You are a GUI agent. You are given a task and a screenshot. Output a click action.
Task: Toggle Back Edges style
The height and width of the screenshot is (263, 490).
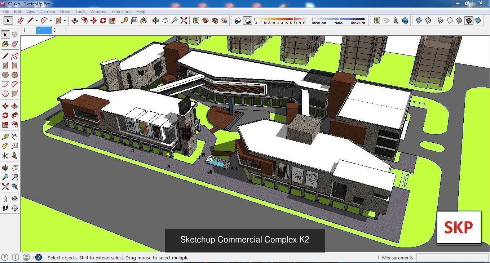[428, 21]
